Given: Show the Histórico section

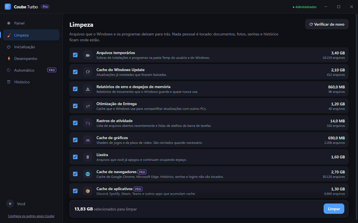Looking at the screenshot, I should click(31, 82).
